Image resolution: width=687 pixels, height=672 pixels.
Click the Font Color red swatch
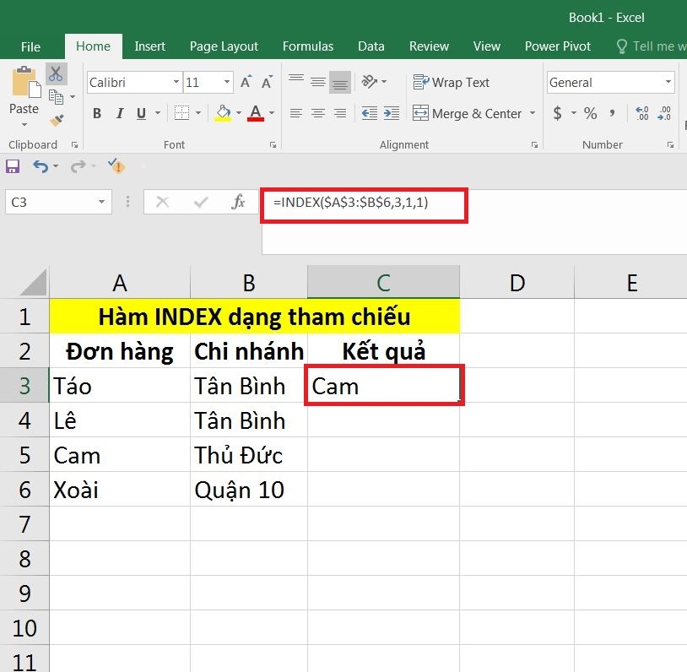(x=256, y=119)
